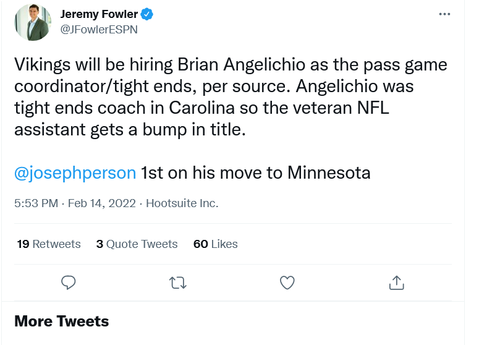View the 19 Retweets list

(49, 244)
